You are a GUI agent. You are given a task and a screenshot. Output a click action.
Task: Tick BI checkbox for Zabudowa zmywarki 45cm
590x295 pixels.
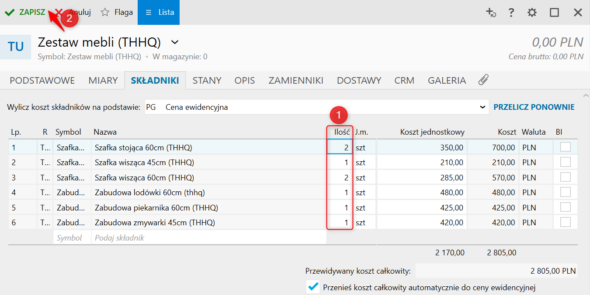coord(566,222)
